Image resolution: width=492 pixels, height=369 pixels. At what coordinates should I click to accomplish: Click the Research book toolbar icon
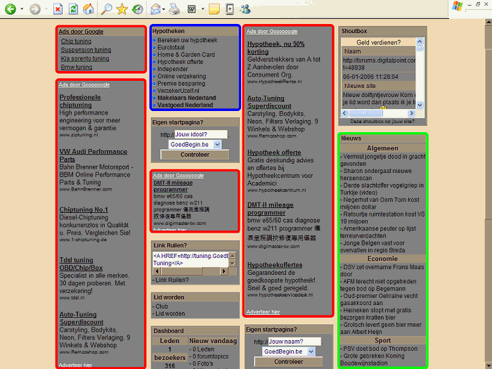tap(230, 9)
